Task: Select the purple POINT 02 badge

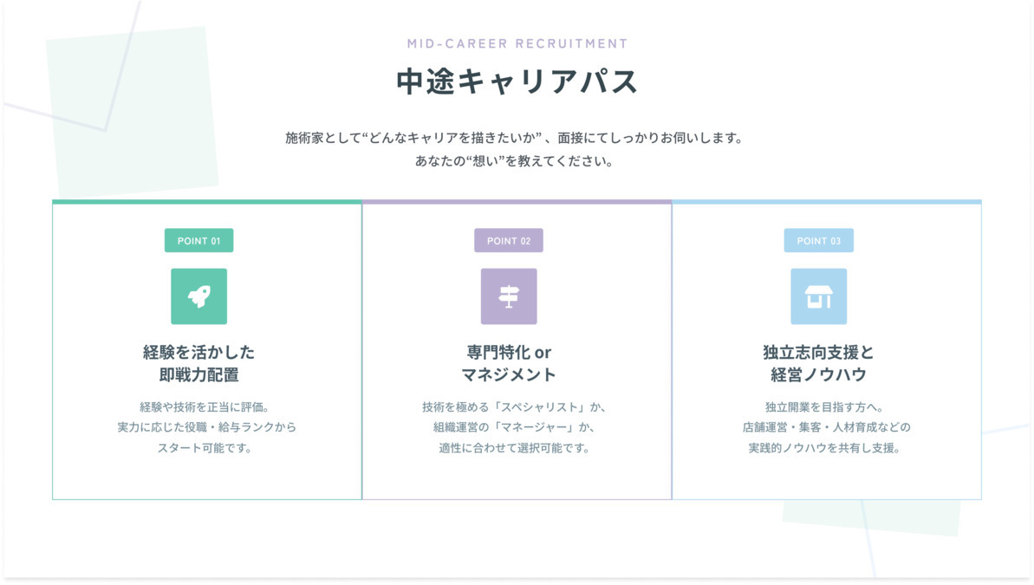Action: (509, 241)
